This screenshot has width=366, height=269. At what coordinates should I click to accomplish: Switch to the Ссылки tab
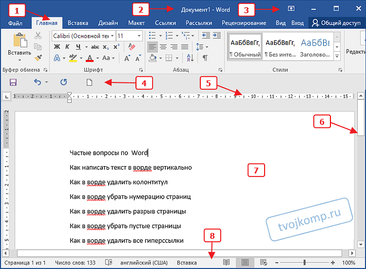point(165,23)
